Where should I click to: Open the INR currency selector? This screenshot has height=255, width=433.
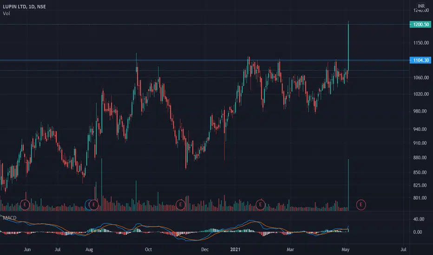click(421, 6)
